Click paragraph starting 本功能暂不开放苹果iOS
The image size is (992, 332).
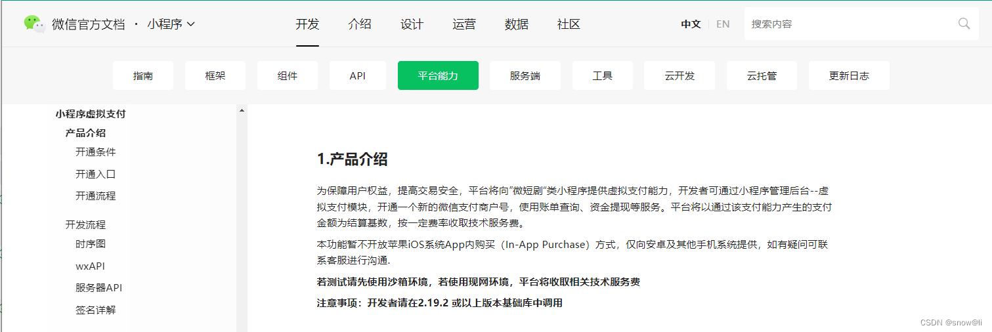pos(573,253)
